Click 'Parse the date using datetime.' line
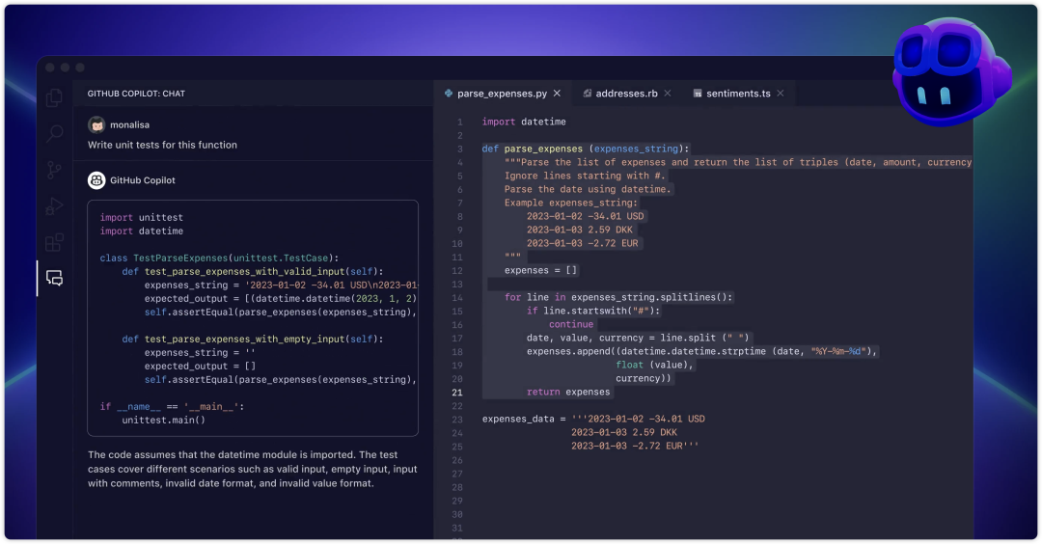The image size is (1042, 544). [x=588, y=189]
